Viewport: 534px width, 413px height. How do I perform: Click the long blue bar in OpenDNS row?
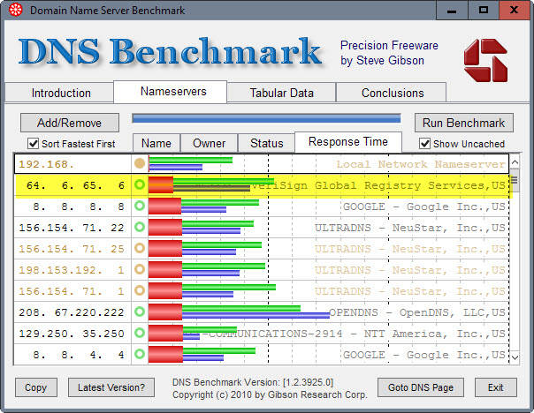point(256,316)
